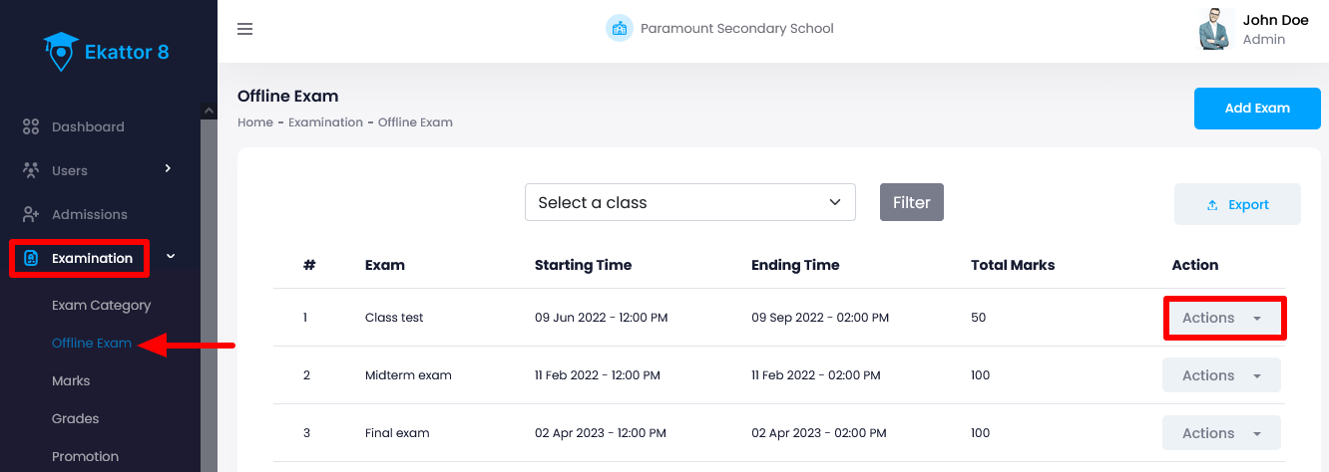Click the Home breadcrumb link

[255, 122]
